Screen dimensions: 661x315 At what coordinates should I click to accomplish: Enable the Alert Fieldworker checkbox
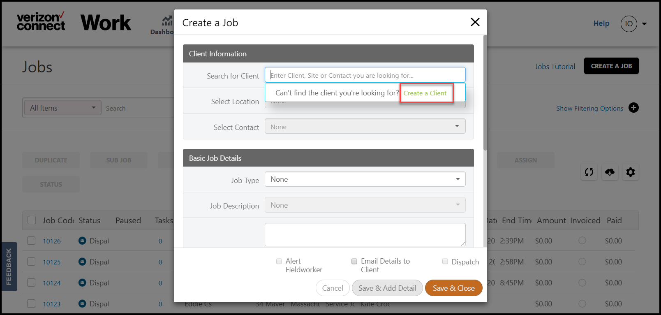click(279, 261)
